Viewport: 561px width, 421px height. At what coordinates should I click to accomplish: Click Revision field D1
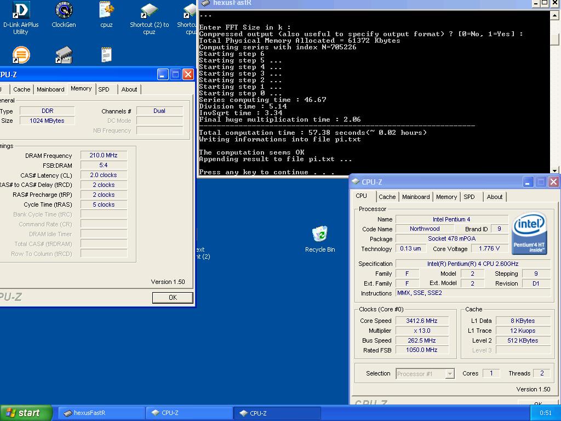click(536, 283)
